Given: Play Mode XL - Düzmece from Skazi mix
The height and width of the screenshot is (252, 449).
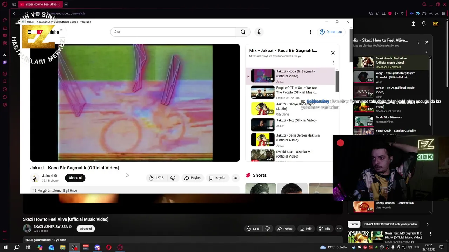Looking at the screenshot, I should (390, 120).
